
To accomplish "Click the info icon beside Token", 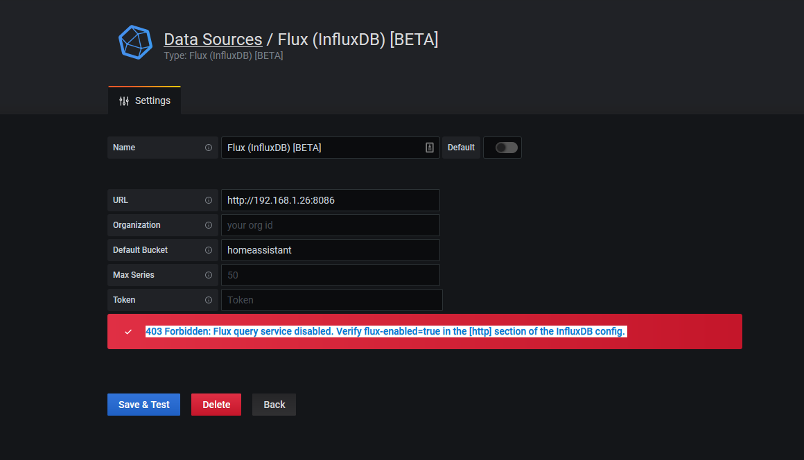I will coord(209,300).
